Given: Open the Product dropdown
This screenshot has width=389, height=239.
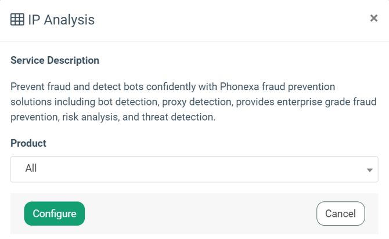Looking at the screenshot, I should (x=194, y=169).
